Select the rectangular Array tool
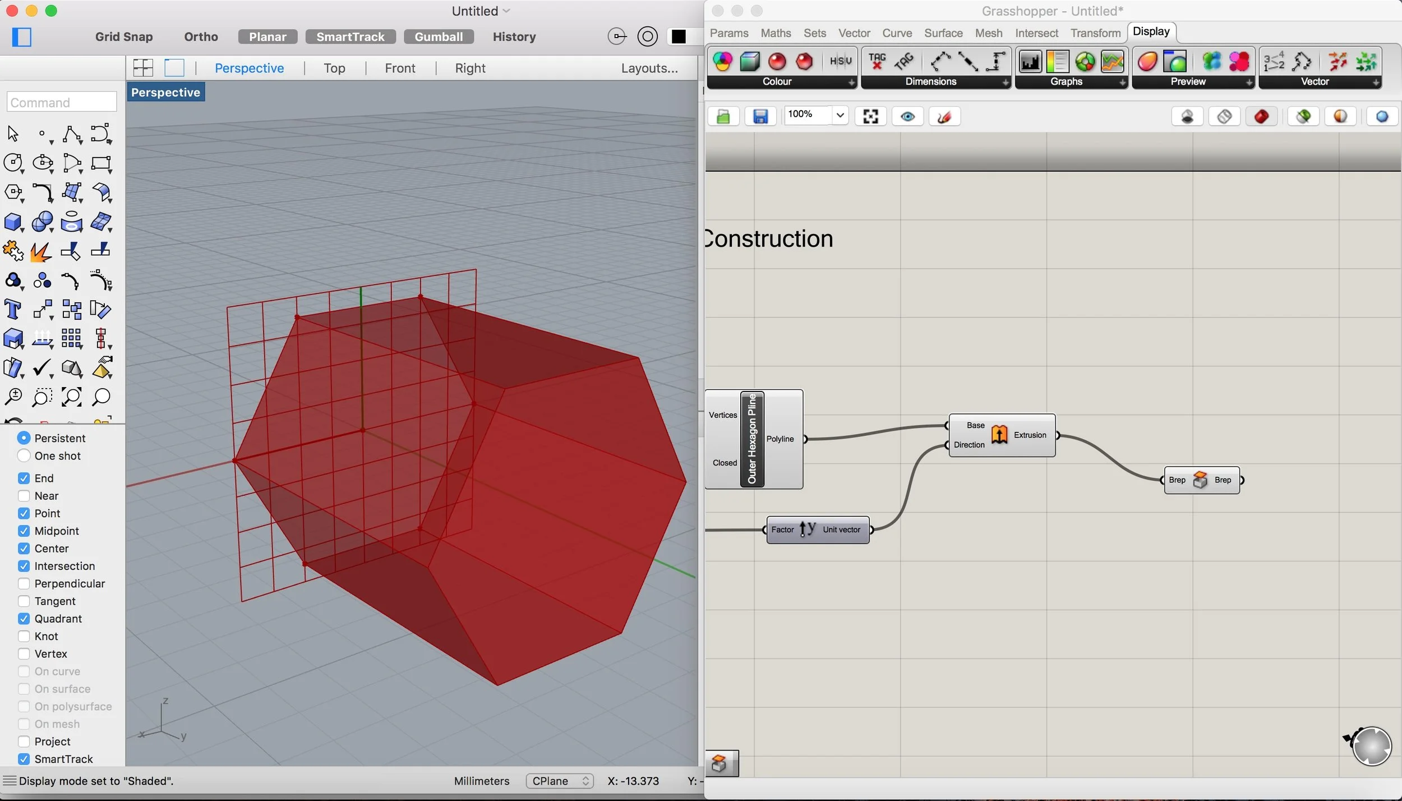 pos(72,338)
